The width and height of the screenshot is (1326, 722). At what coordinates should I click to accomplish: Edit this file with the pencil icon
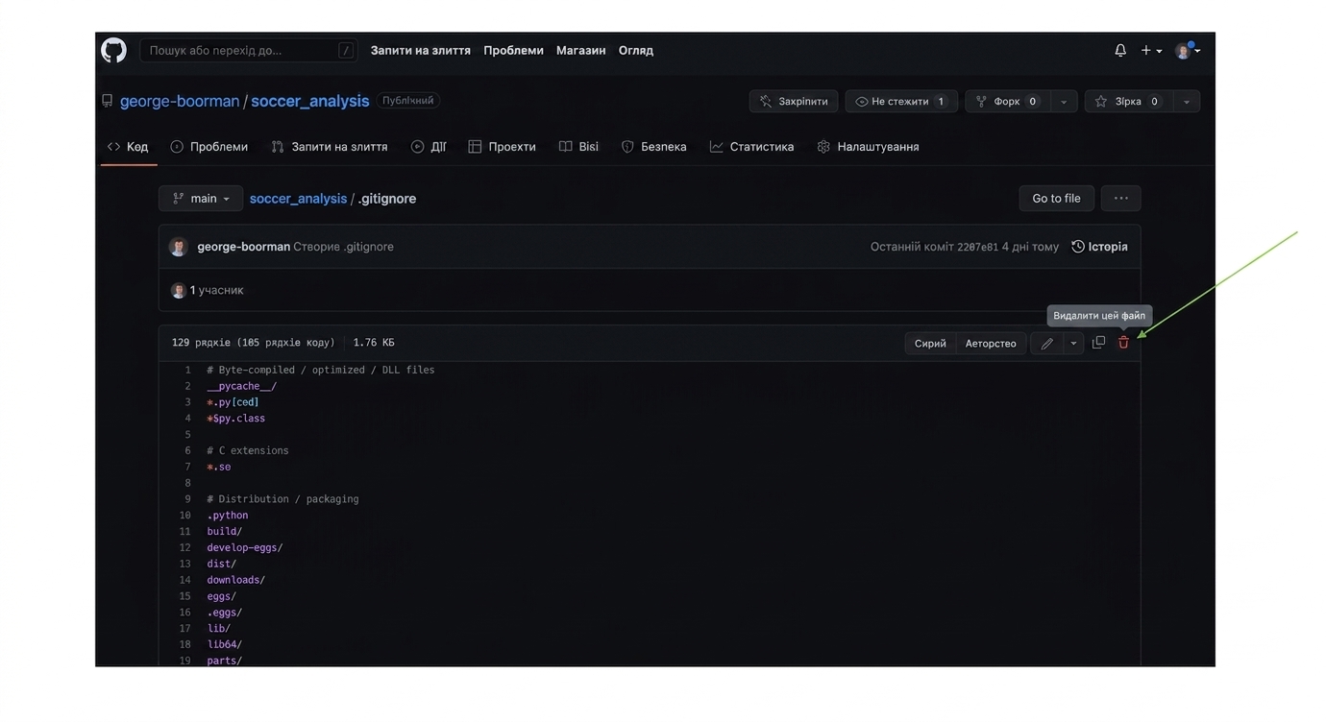point(1046,343)
